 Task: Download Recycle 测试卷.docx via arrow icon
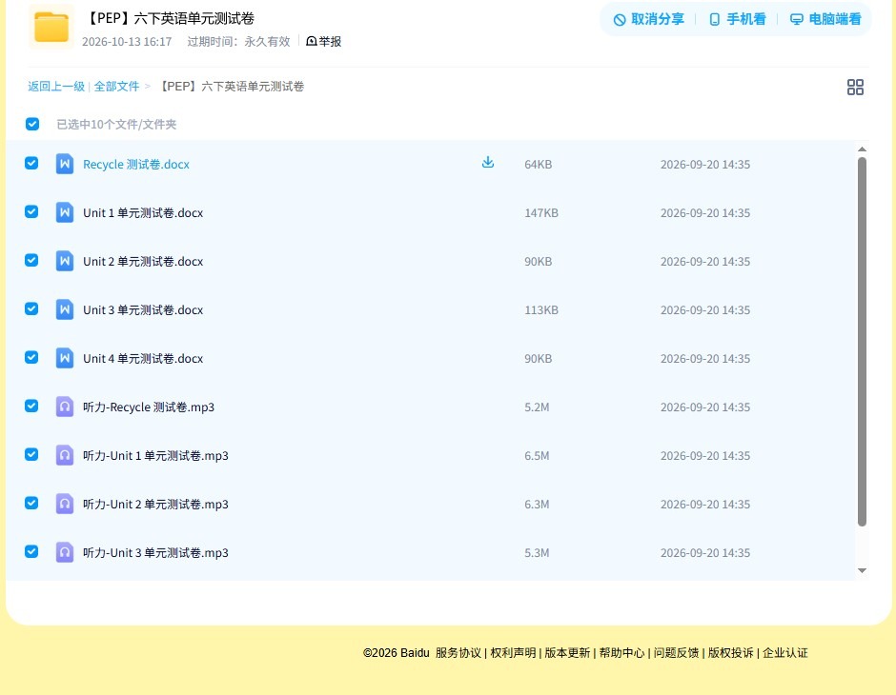pos(487,163)
